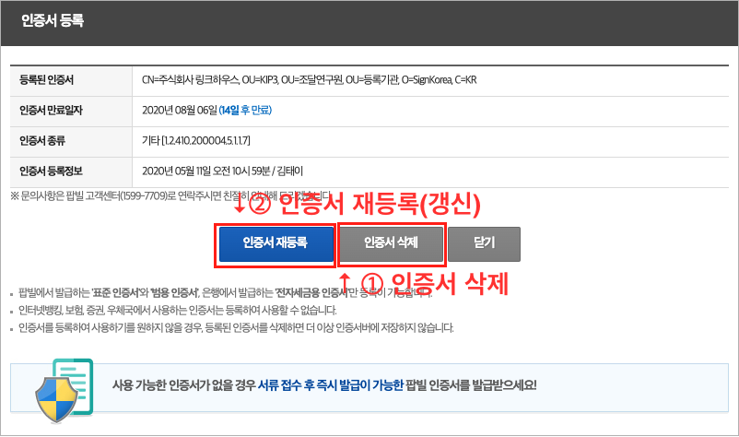Click the blue 인증서 재등록 button
This screenshot has width=739, height=437.
276,243
